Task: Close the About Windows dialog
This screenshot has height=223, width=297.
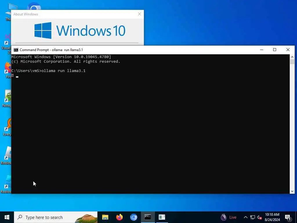Action: coord(140,14)
